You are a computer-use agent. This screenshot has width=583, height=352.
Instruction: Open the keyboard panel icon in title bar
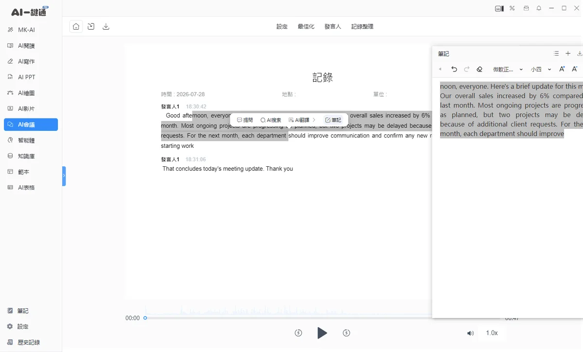[499, 8]
